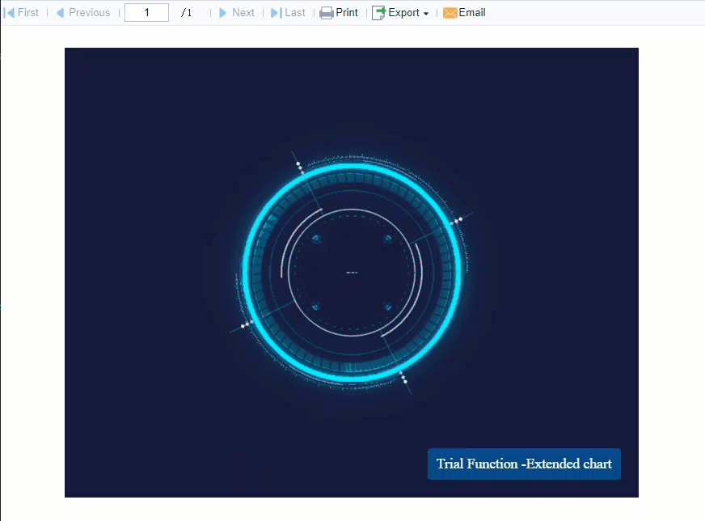This screenshot has height=521, width=705.
Task: Focus the page number input field
Action: (x=146, y=13)
